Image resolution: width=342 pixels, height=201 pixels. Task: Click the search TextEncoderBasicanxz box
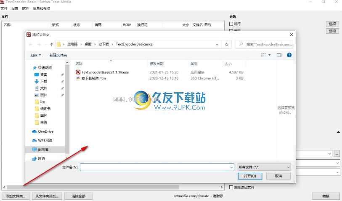pos(264,44)
